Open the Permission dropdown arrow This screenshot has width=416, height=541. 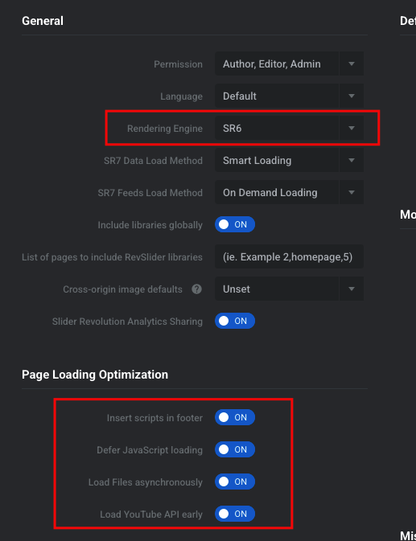click(352, 64)
